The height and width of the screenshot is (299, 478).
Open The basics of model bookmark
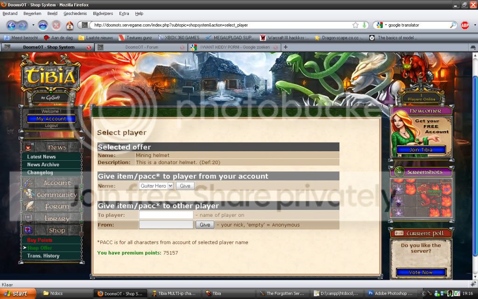point(393,37)
